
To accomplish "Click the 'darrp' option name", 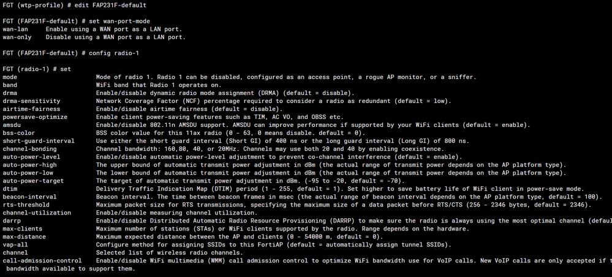I will click(x=12, y=221).
